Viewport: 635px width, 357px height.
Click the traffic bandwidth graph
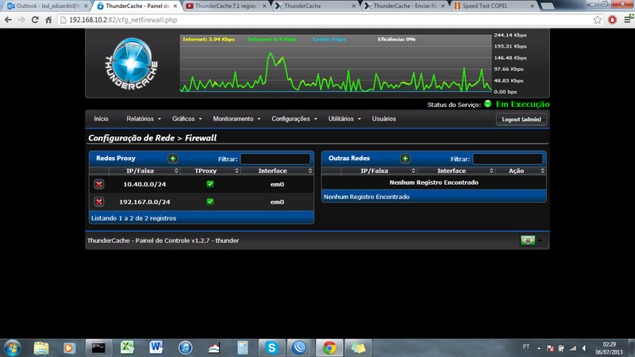pyautogui.click(x=336, y=63)
